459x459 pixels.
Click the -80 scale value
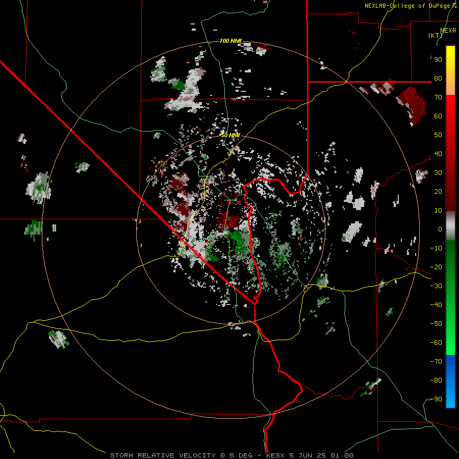click(436, 380)
